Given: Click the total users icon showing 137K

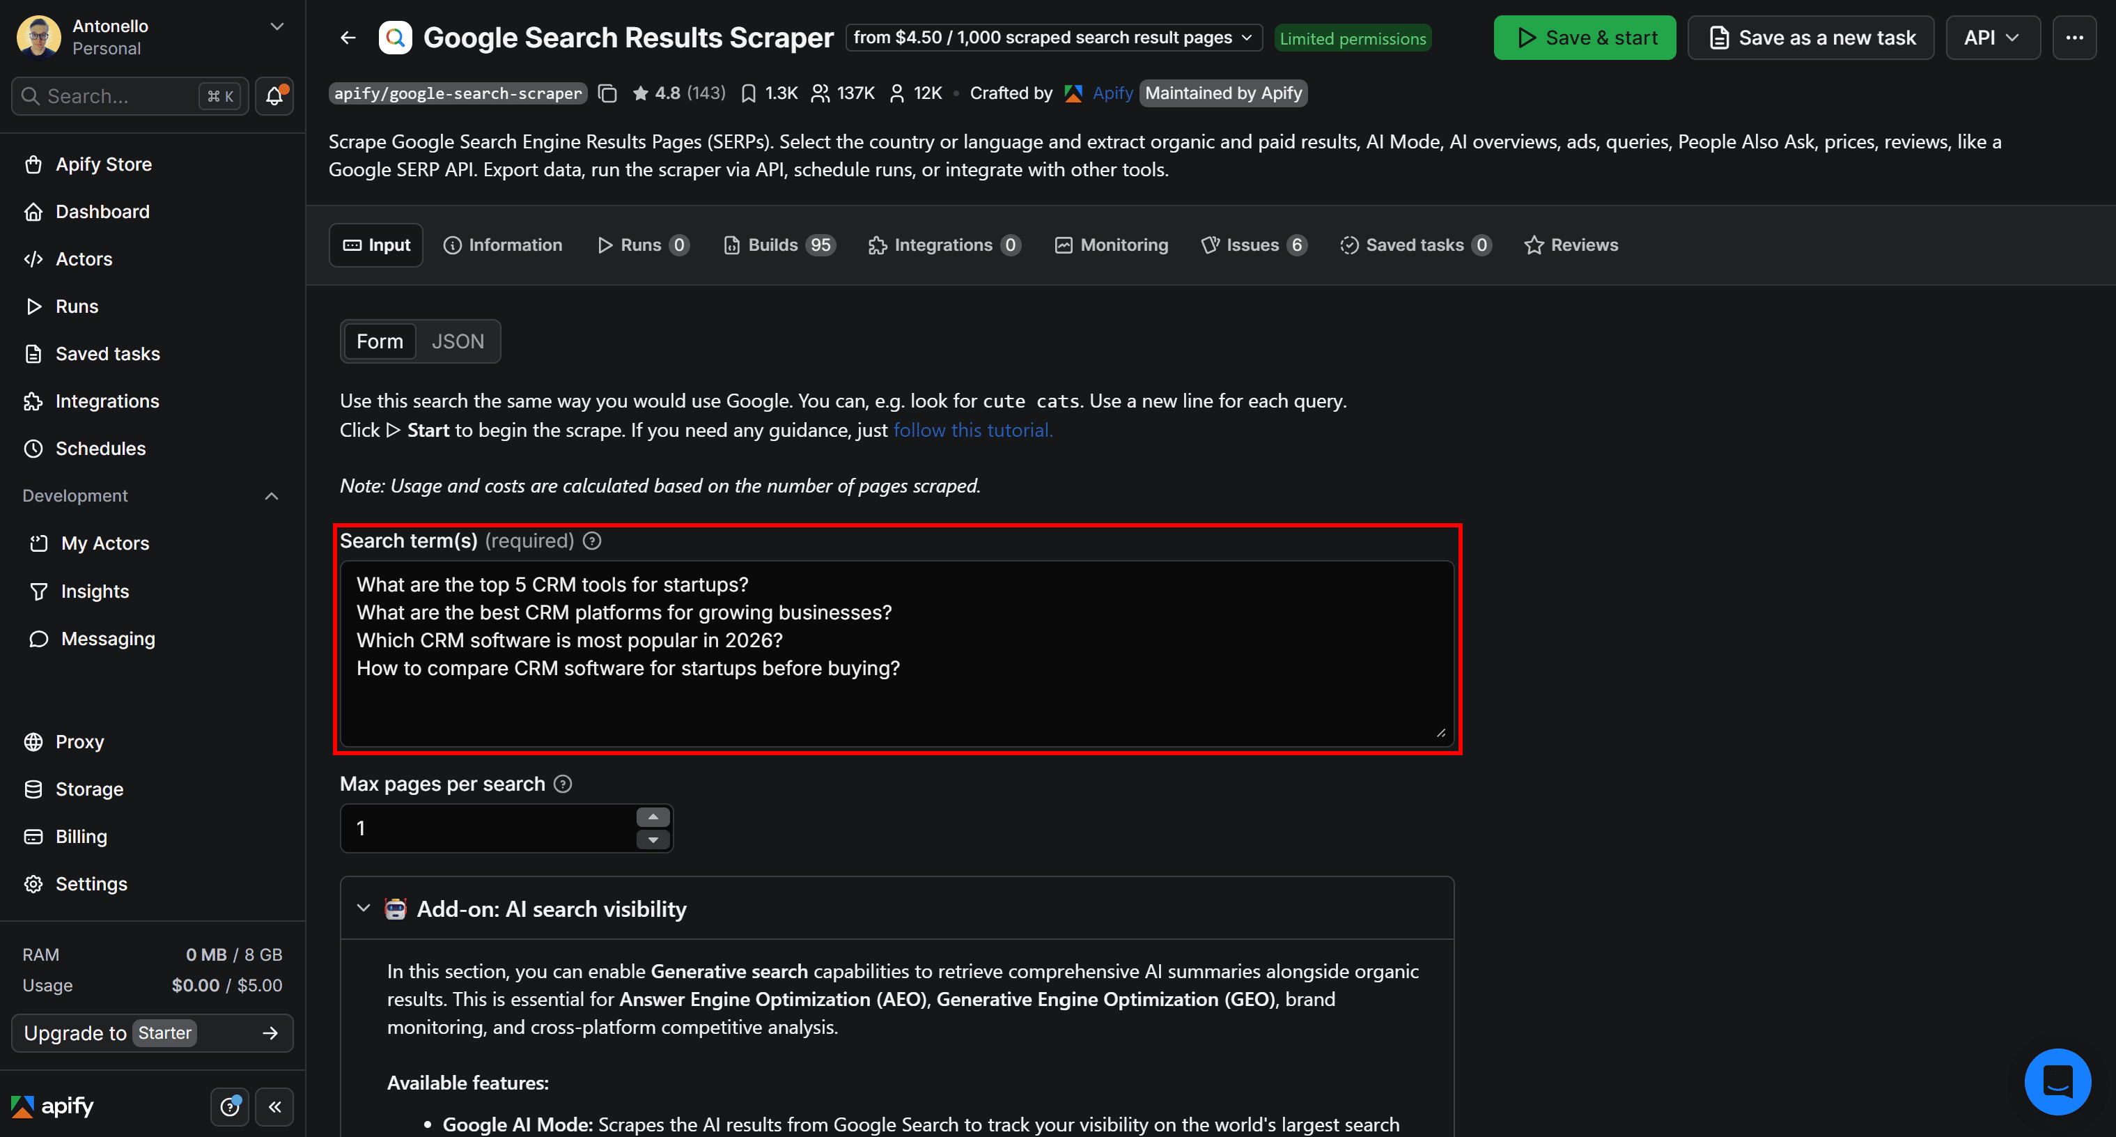Looking at the screenshot, I should tap(820, 93).
